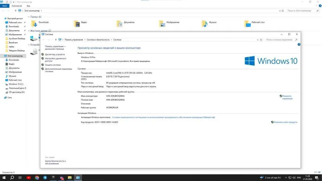This screenshot has height=181, width=322.
Task: Click Up arrow in System window navigation
Action: coord(56,40)
